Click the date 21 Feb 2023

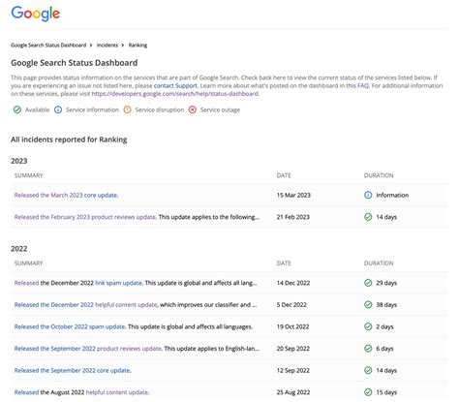[x=293, y=217]
